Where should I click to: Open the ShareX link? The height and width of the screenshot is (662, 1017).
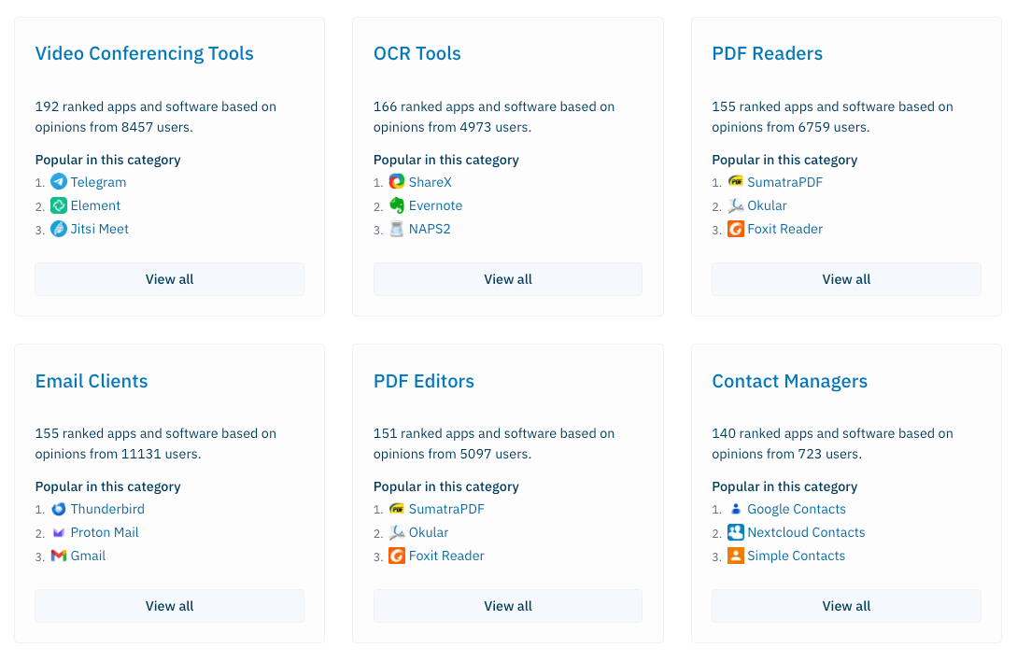[430, 182]
